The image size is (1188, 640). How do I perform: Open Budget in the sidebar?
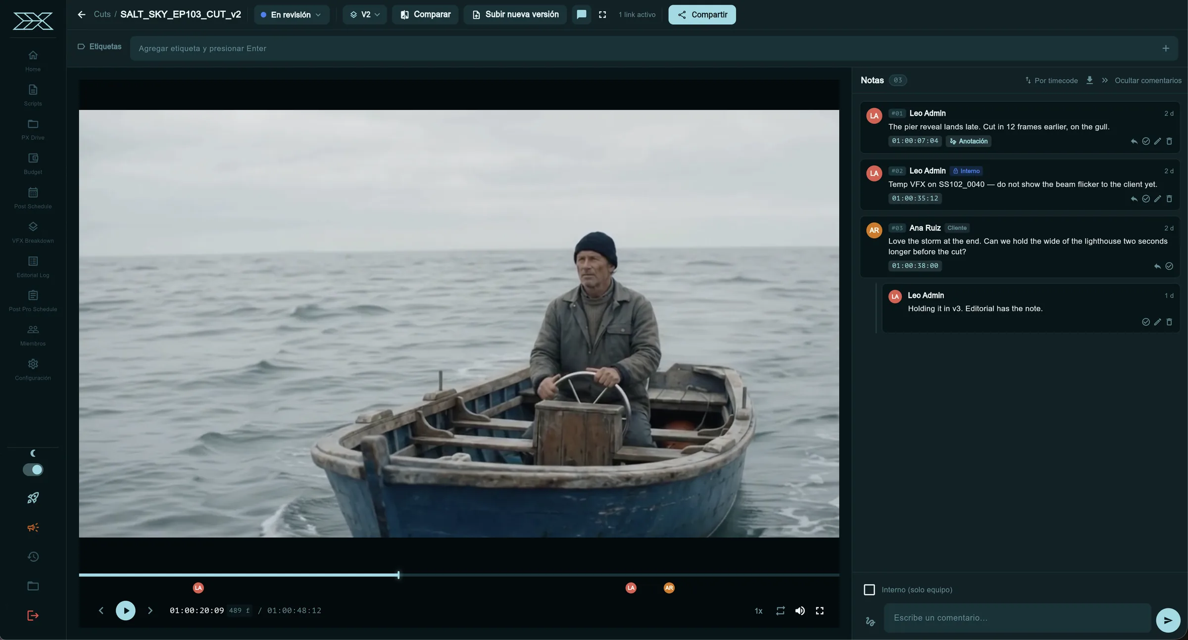(33, 164)
